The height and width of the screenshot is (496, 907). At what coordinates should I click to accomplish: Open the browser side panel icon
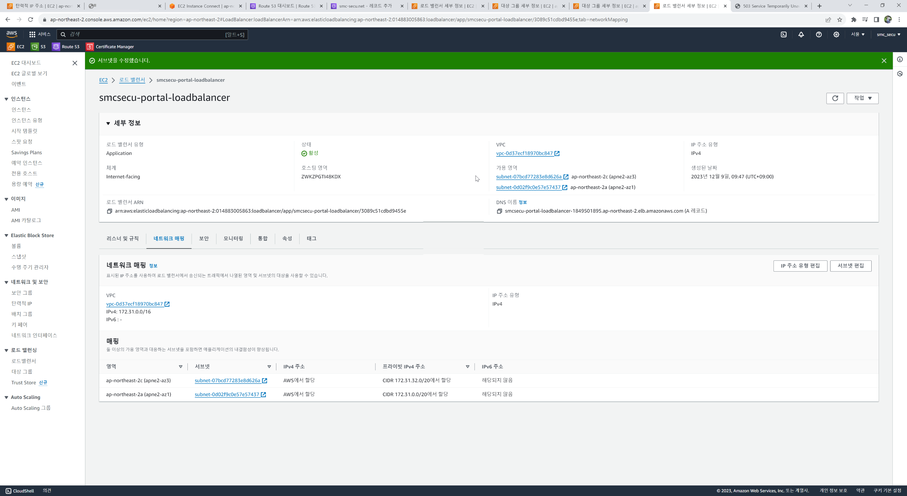[x=876, y=20]
